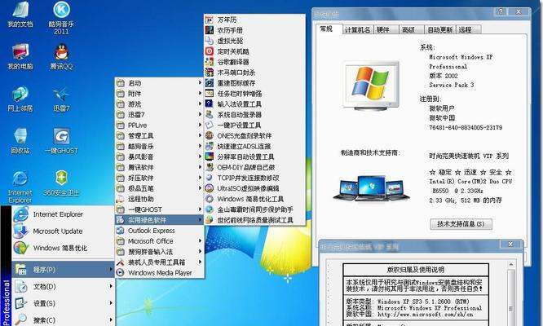Screen dimensions: 543x326
Task: Open 虚拟光驱 virtual drive
Action: pyautogui.click(x=254, y=41)
